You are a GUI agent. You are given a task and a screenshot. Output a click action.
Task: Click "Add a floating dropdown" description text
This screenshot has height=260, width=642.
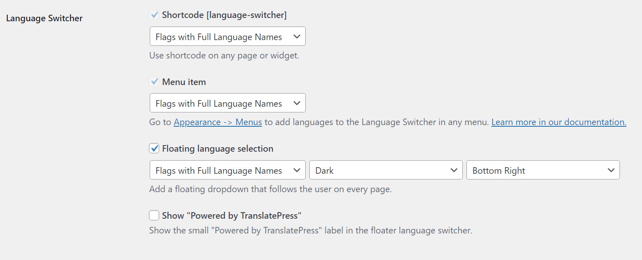tap(270, 189)
